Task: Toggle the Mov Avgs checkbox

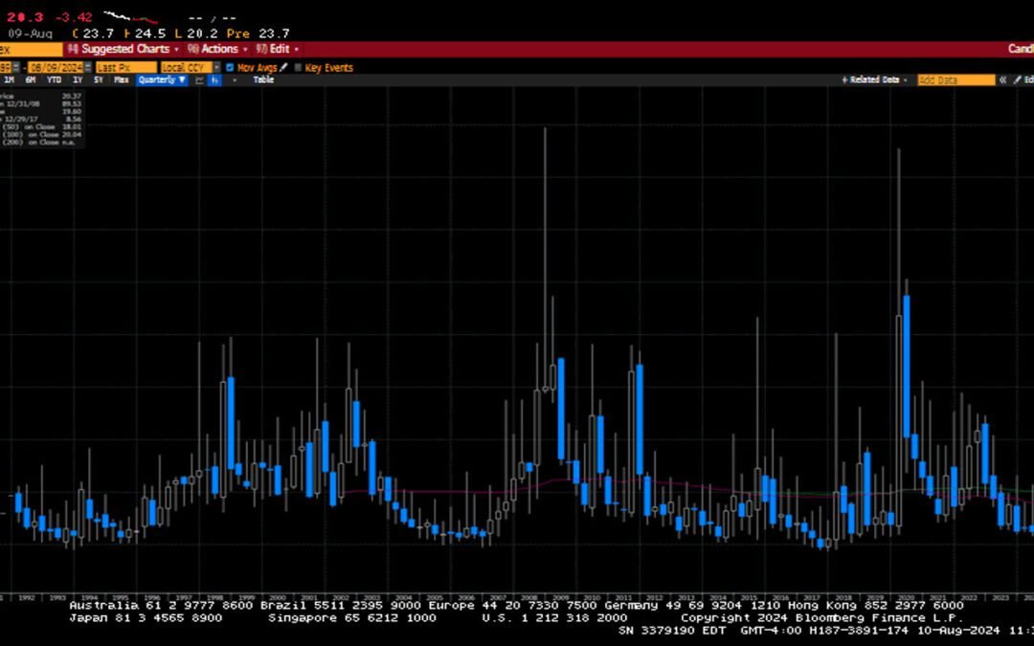Action: click(x=230, y=67)
